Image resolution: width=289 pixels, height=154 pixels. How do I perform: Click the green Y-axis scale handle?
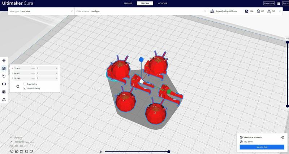tap(169, 92)
